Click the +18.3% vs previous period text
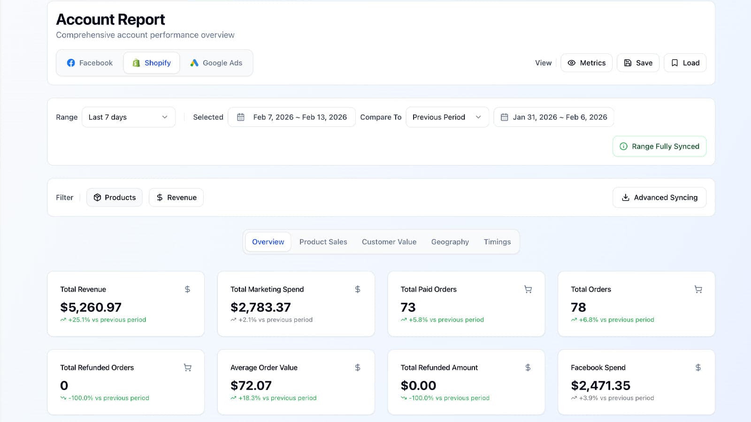 [x=277, y=398]
